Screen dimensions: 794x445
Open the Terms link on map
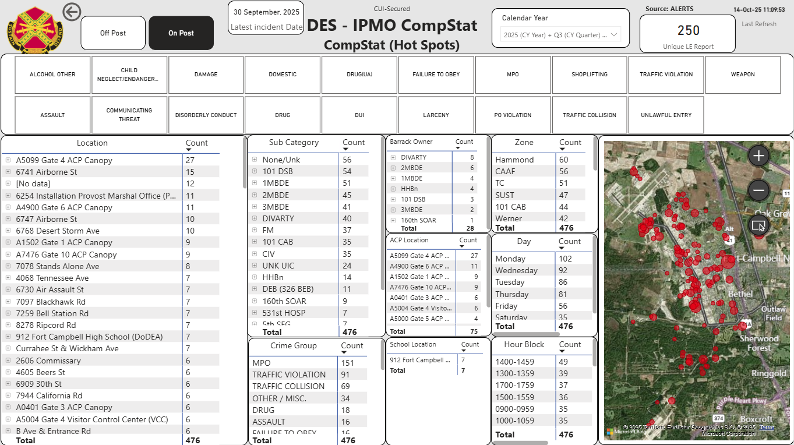[767, 427]
